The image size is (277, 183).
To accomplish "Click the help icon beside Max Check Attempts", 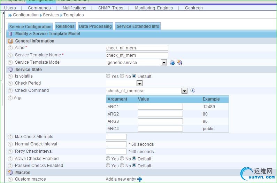I will click(x=10, y=137).
